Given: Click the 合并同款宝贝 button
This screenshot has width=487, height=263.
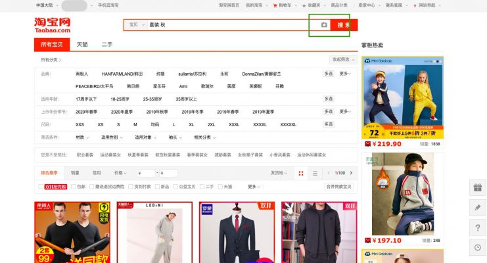Looking at the screenshot, I should pos(338,187).
